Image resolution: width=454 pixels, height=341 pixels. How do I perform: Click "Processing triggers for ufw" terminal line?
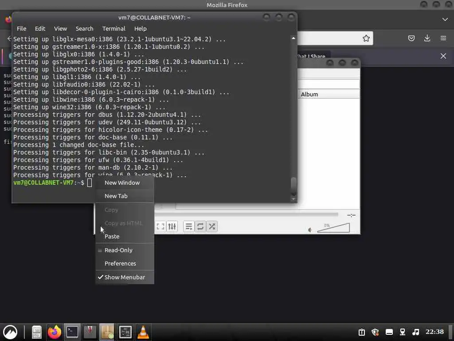coord(98,160)
